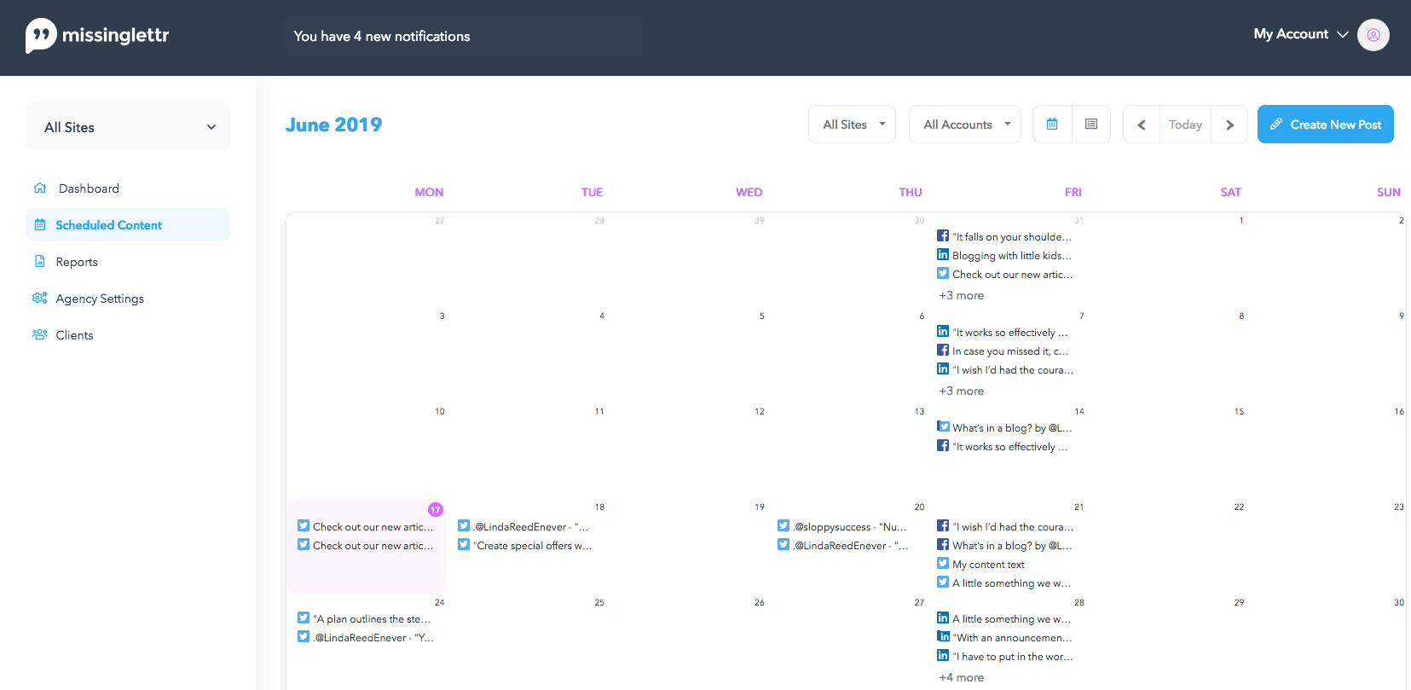Open the My Account menu
This screenshot has height=690, width=1411.
coord(1301,34)
